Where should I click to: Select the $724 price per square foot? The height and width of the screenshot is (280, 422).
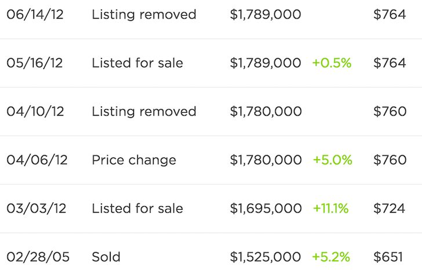[389, 209]
